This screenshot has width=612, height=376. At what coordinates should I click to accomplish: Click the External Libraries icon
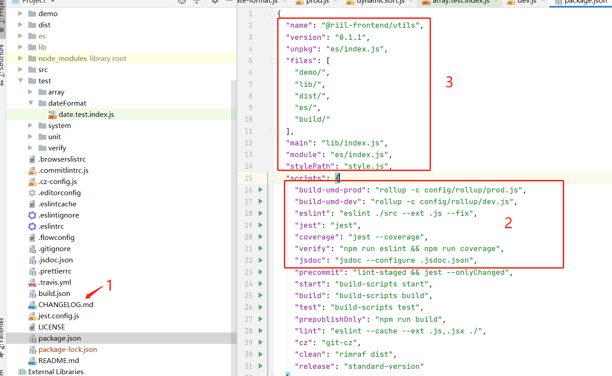[21, 372]
